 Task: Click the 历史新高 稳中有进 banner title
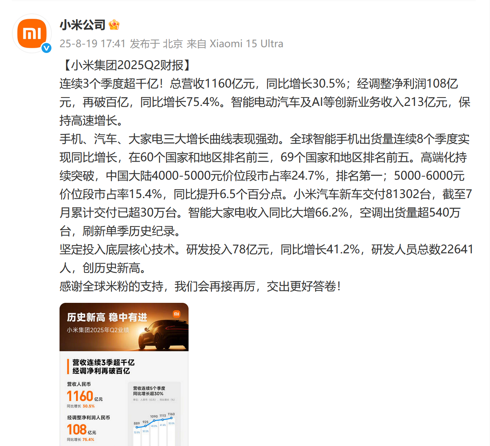pyautogui.click(x=107, y=317)
